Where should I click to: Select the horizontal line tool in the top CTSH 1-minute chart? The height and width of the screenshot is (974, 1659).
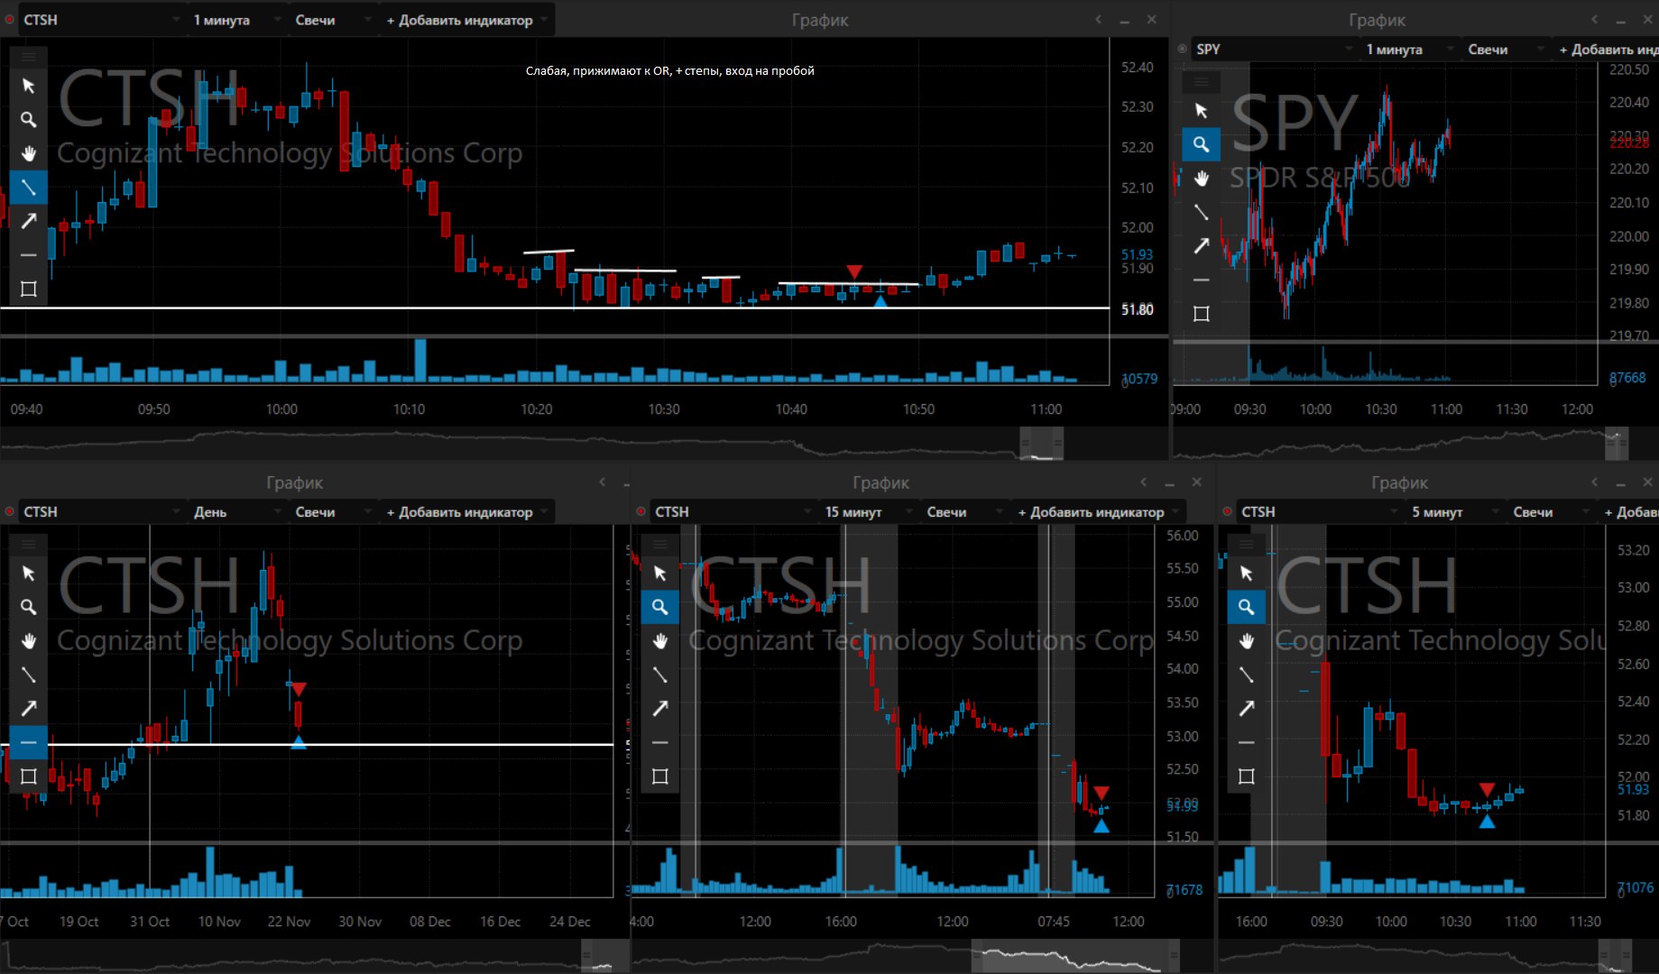[x=28, y=255]
